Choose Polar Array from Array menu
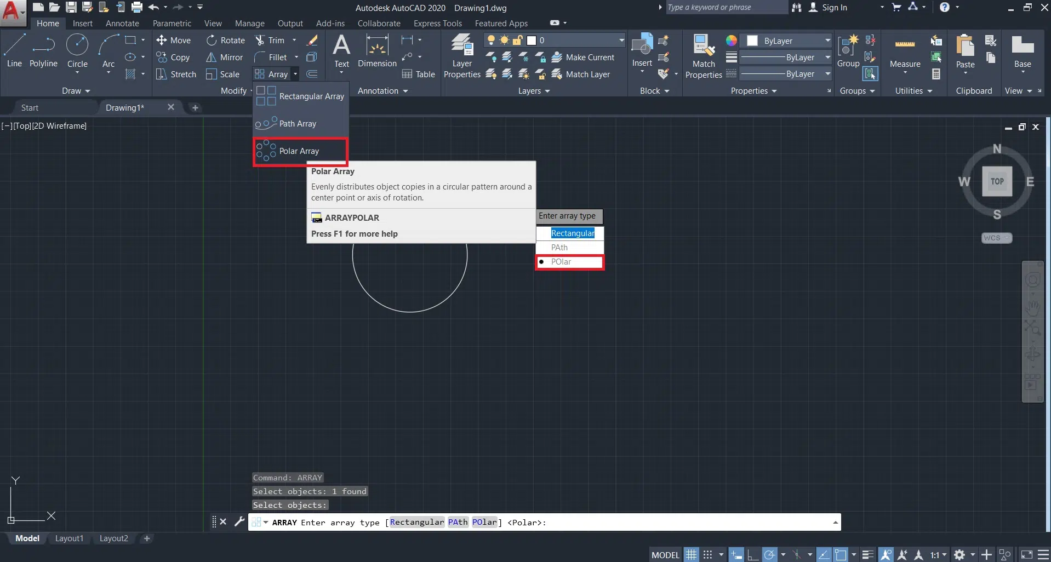The image size is (1051, 562). click(x=300, y=151)
